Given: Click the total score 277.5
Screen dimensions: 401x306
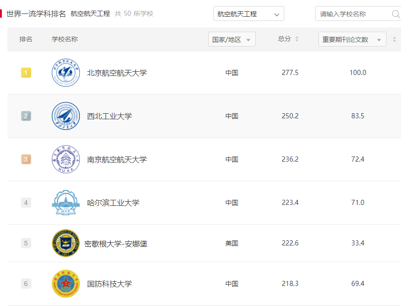Looking at the screenshot, I should pyautogui.click(x=290, y=73).
